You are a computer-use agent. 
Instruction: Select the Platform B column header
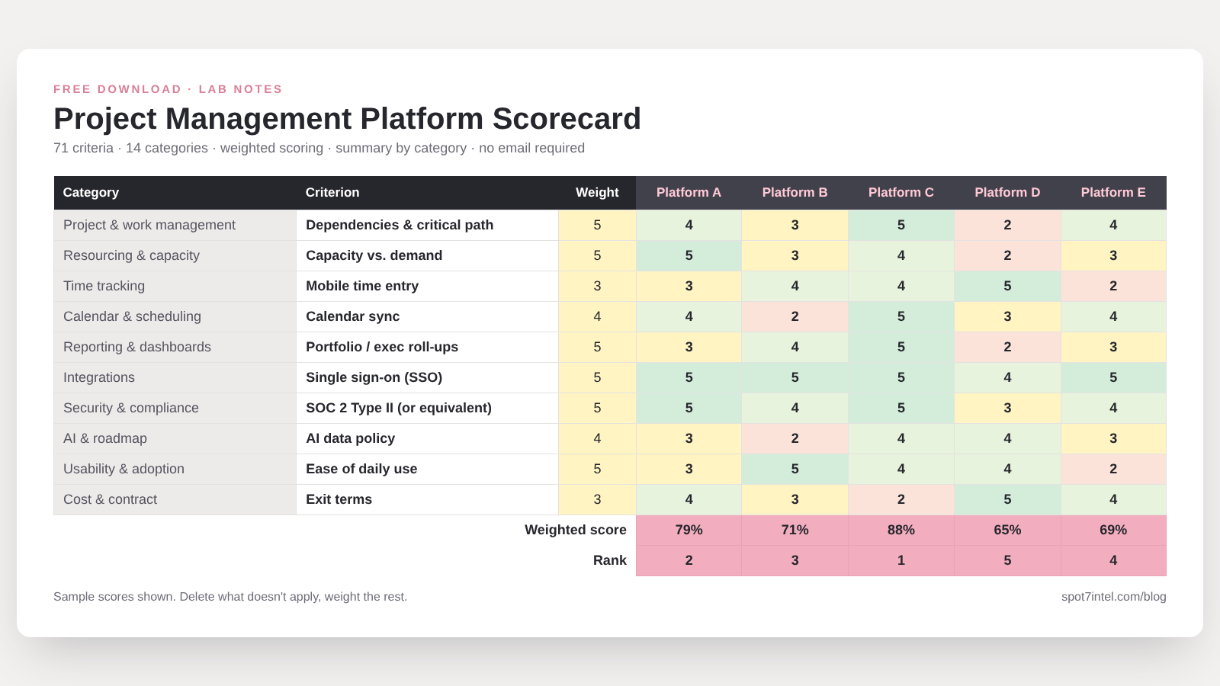[x=795, y=193]
